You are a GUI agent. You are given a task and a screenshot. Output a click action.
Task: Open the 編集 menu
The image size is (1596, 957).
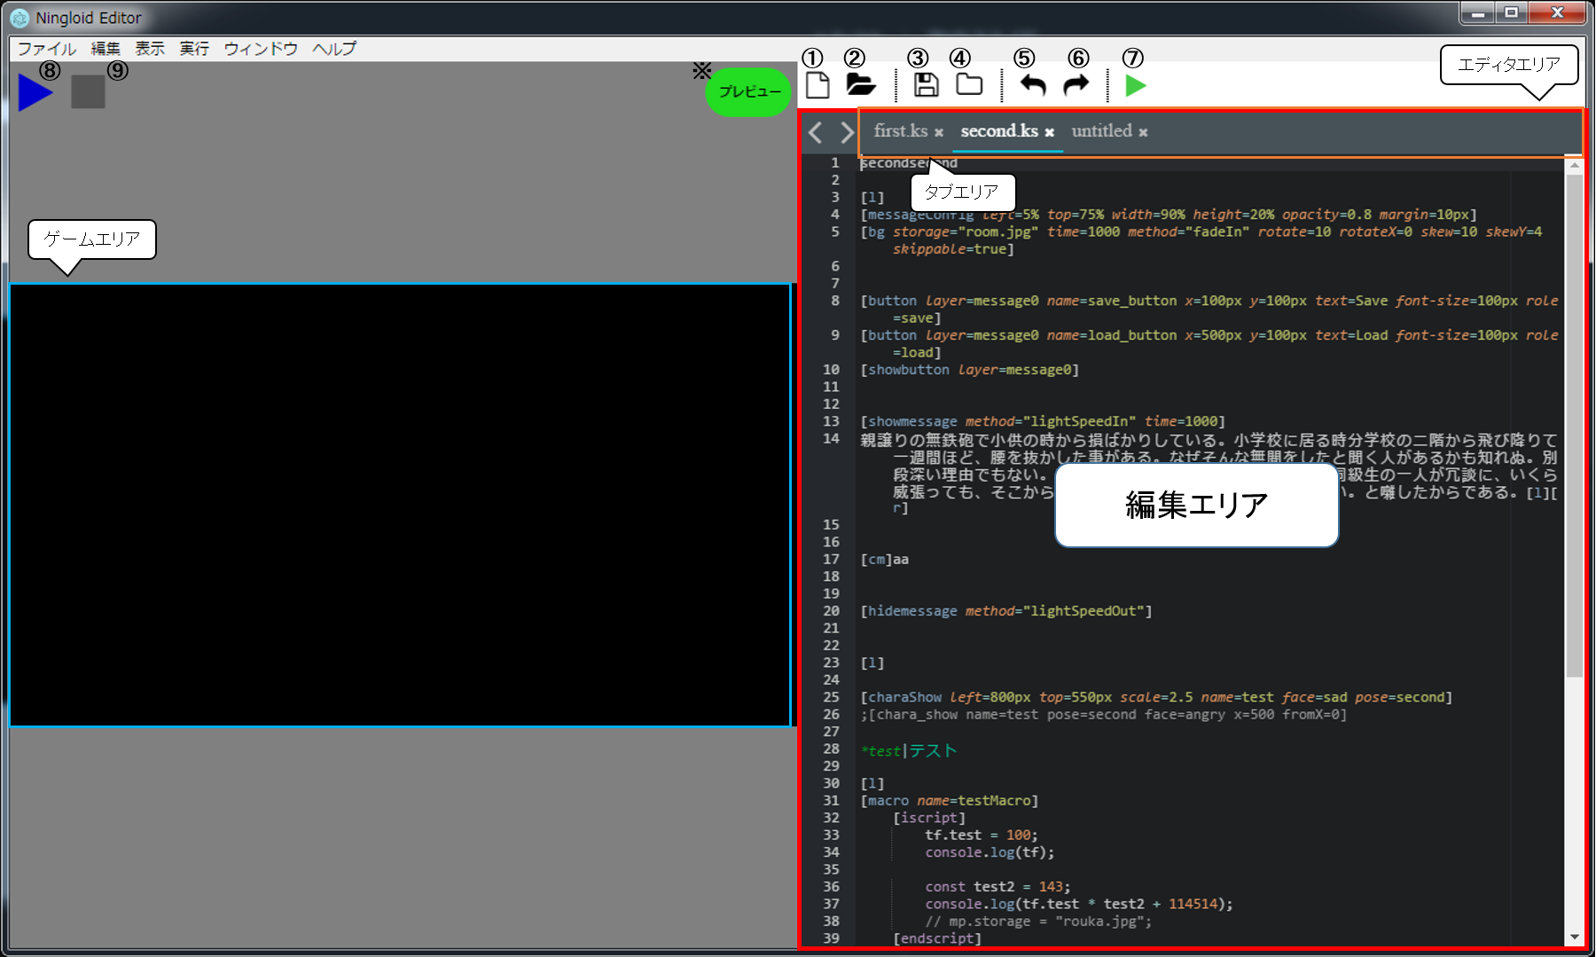tap(106, 49)
